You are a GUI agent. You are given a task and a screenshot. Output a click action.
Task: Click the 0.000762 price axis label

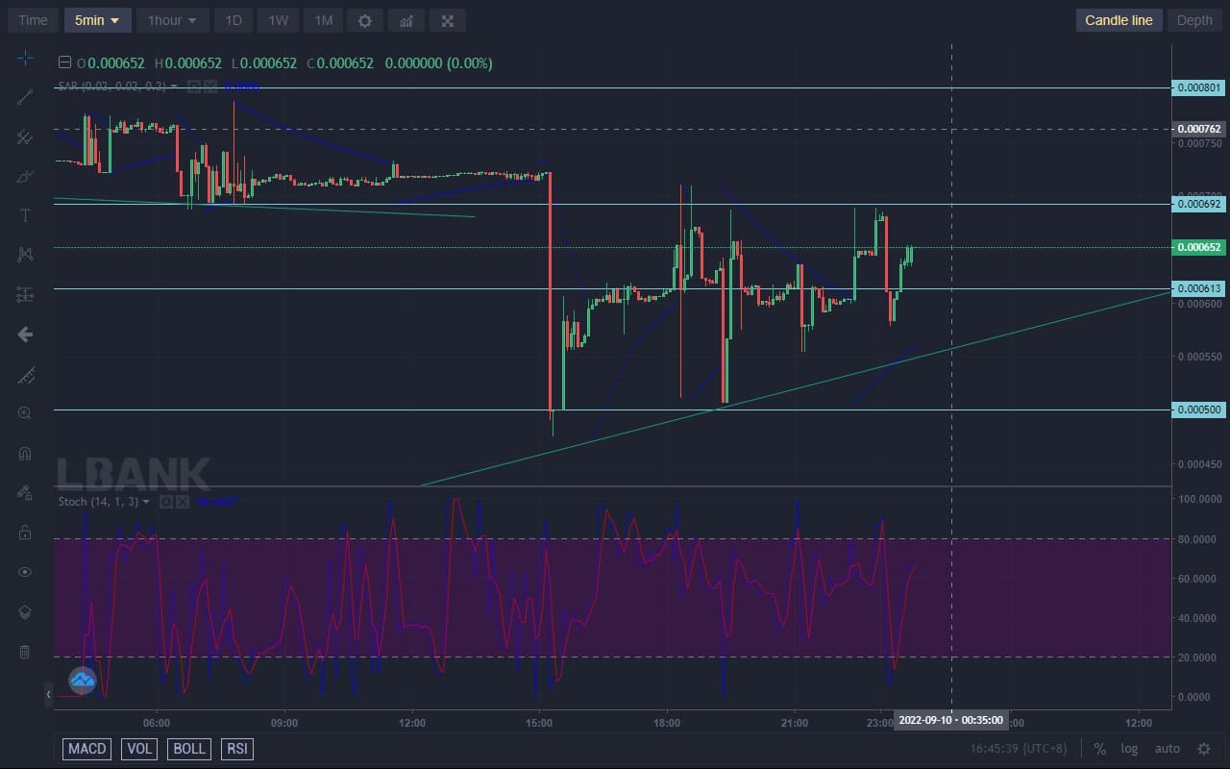point(1198,129)
